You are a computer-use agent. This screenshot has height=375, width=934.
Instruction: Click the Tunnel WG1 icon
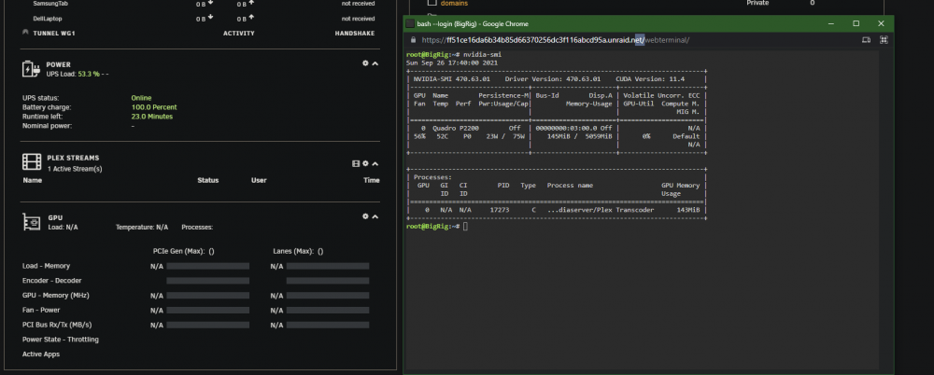click(x=25, y=34)
